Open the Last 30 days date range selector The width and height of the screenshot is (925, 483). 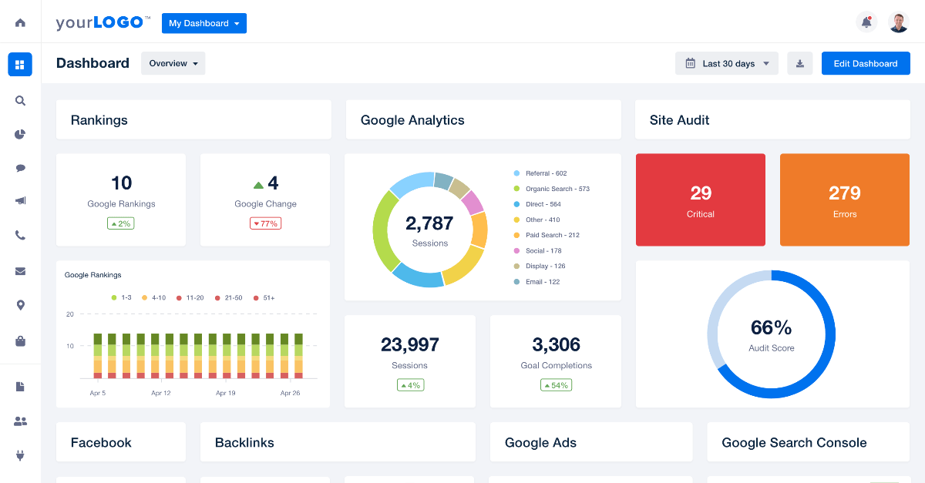pyautogui.click(x=725, y=63)
